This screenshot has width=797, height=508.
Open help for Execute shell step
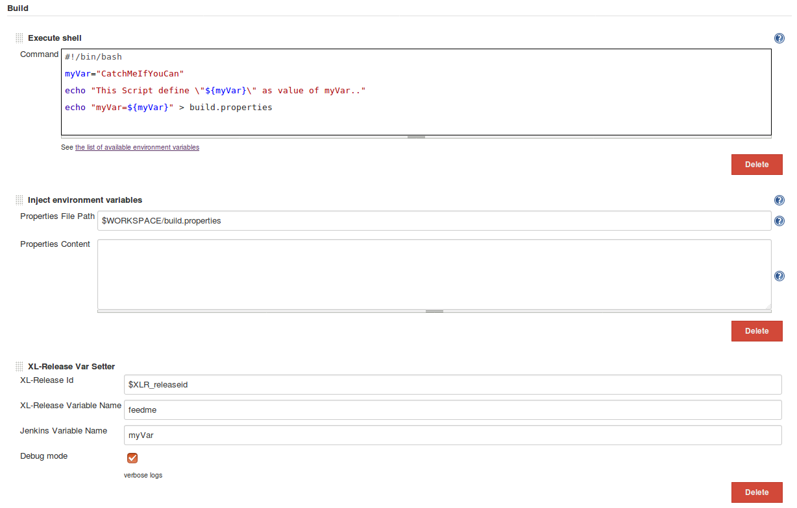coord(779,38)
